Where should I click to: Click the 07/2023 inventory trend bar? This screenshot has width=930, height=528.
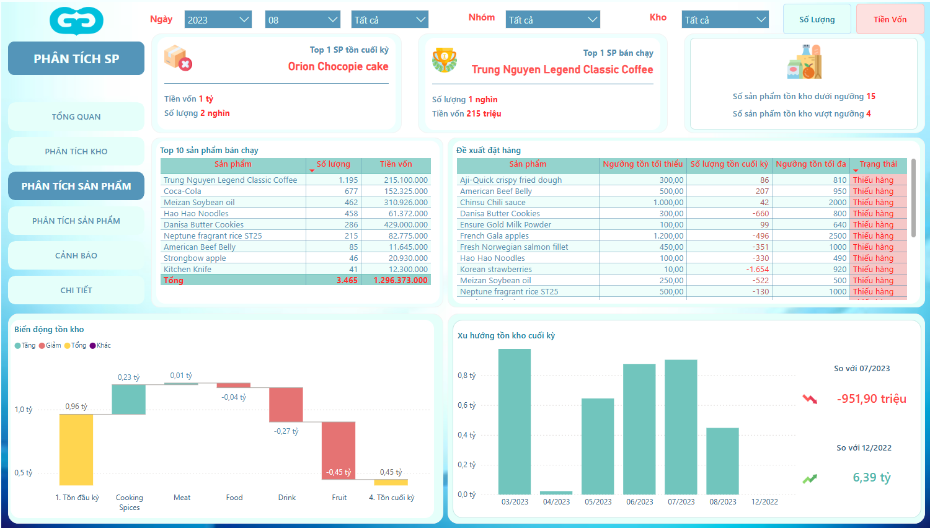(681, 427)
